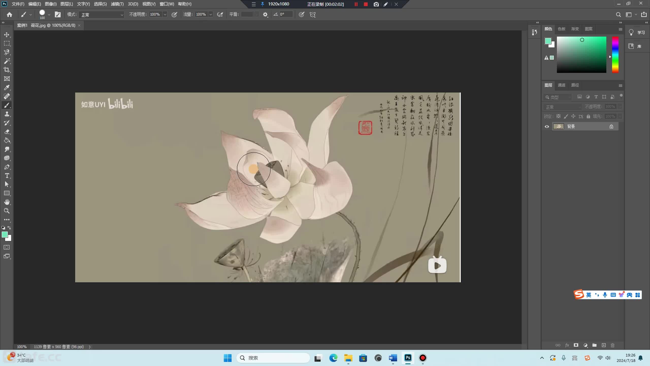This screenshot has width=650, height=366.
Task: Reset default foreground and background colors
Action: point(3,228)
